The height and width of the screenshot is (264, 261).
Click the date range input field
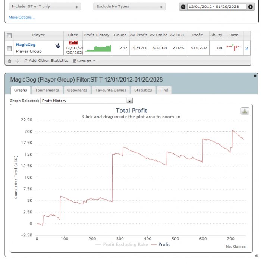(x=217, y=7)
